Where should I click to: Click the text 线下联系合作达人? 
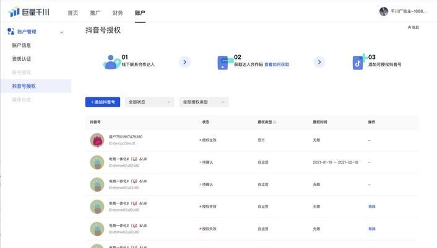tap(138, 64)
